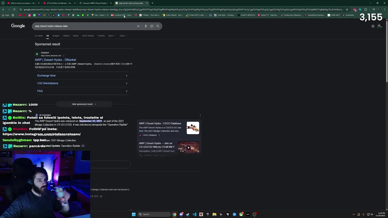Expand the CS2 Marketplace sitelink arrow
This screenshot has width=388, height=218.
tap(126, 83)
